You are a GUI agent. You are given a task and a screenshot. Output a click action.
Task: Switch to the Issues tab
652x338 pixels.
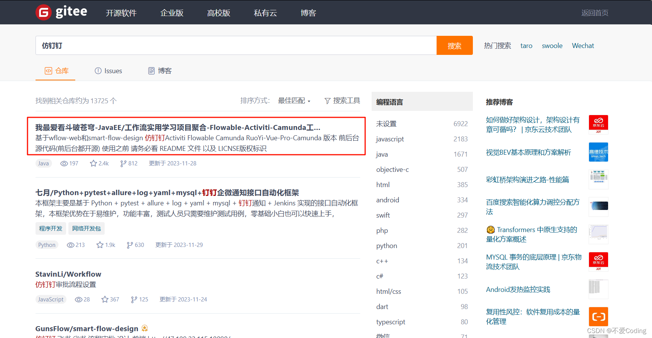click(x=108, y=71)
